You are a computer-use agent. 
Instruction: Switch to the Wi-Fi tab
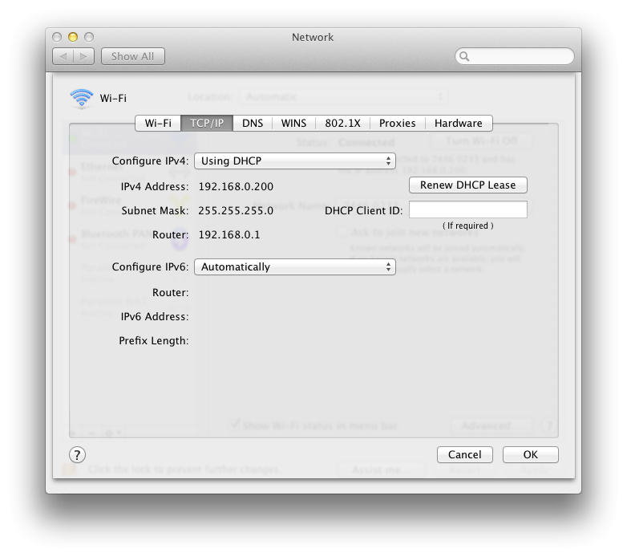point(158,124)
